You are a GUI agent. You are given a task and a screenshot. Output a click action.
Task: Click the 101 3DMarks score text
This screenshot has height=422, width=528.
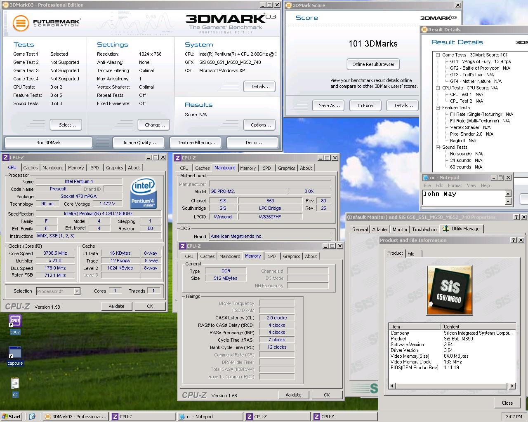click(x=373, y=44)
